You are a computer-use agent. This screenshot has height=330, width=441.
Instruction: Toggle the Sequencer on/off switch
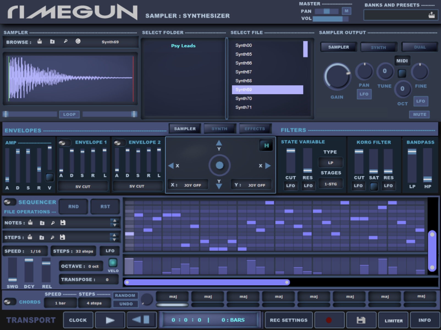pos(10,202)
